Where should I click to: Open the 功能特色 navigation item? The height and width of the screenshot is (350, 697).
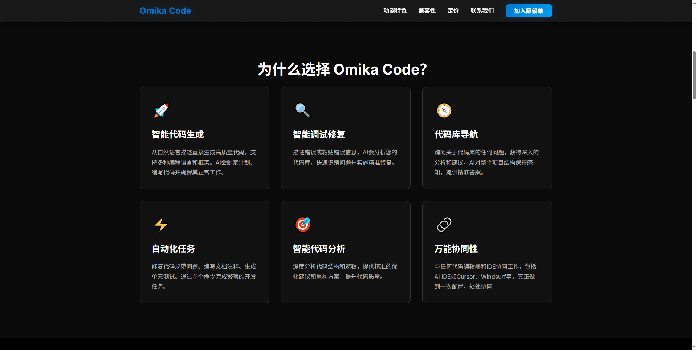pos(395,11)
